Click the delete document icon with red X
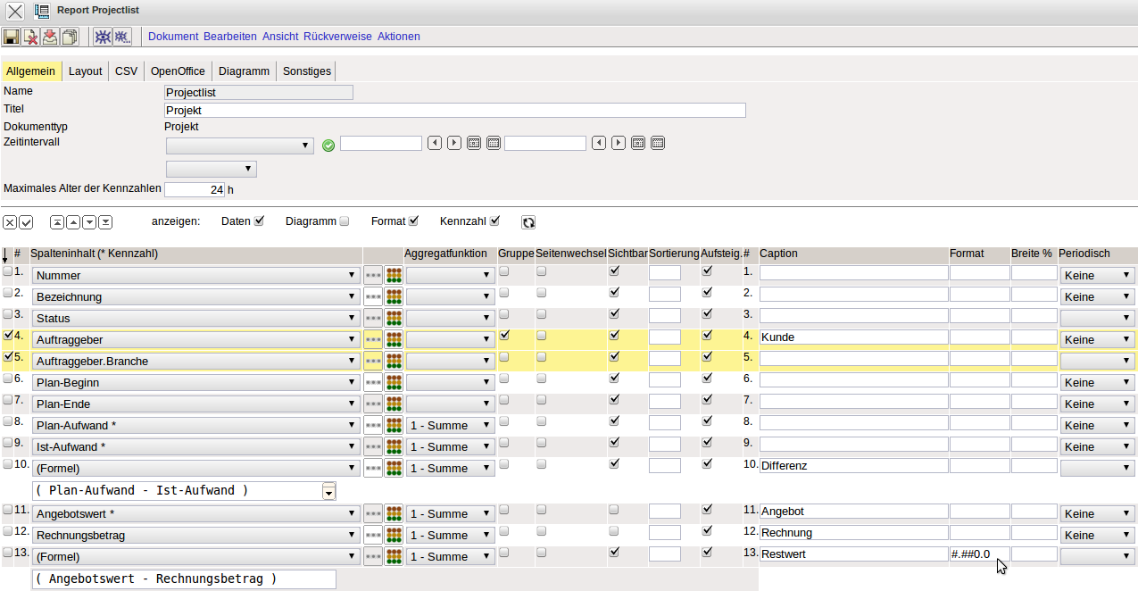 pyautogui.click(x=30, y=37)
